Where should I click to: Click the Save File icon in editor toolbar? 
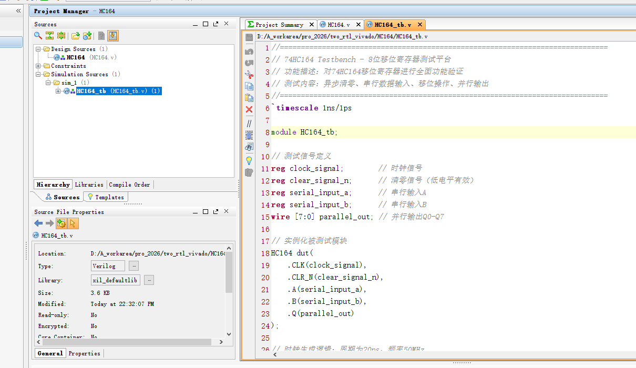coord(249,37)
